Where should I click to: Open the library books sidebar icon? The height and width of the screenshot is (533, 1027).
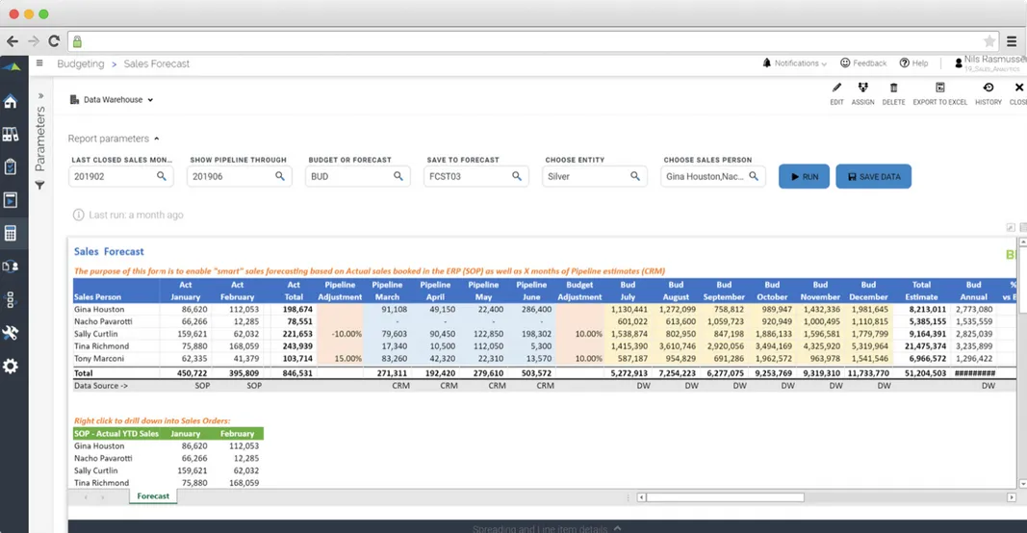coord(11,135)
